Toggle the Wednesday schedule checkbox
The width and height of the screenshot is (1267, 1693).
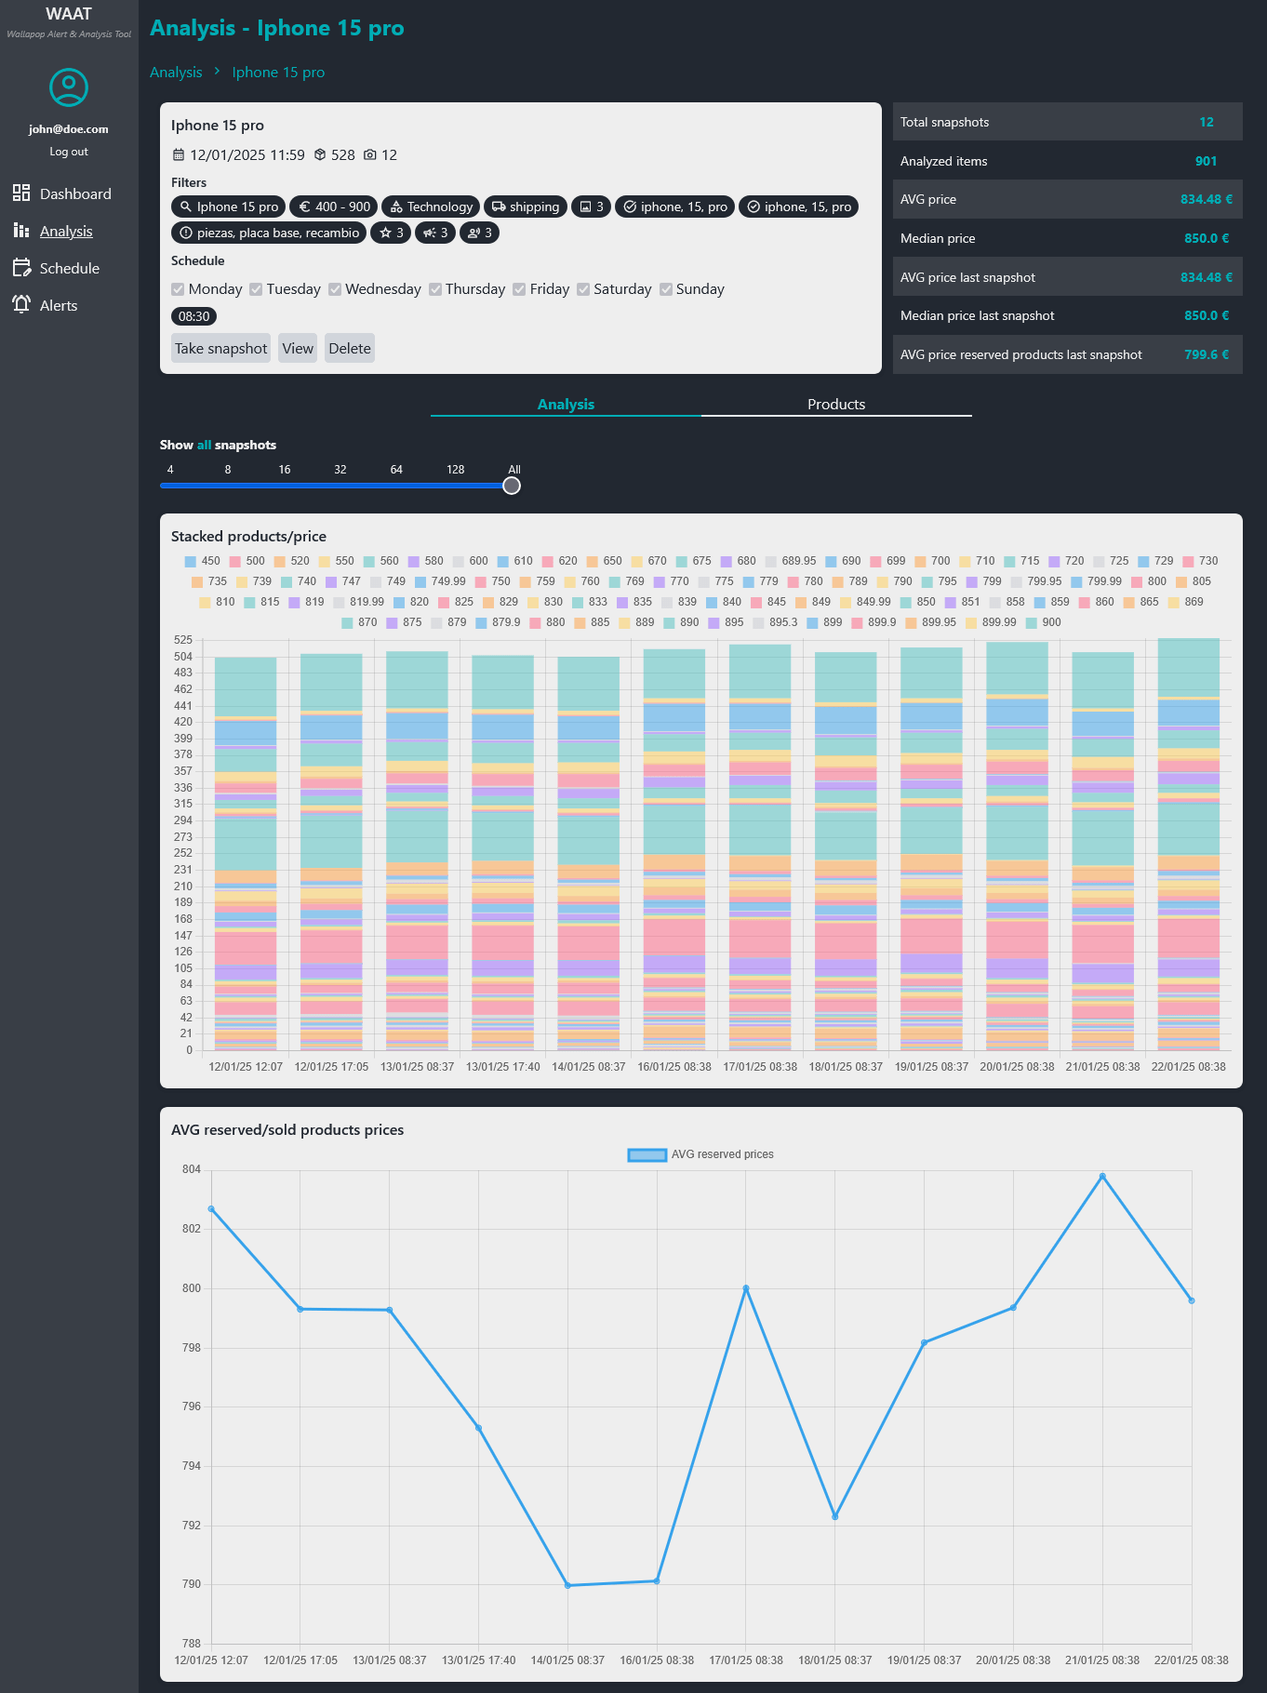(x=335, y=289)
